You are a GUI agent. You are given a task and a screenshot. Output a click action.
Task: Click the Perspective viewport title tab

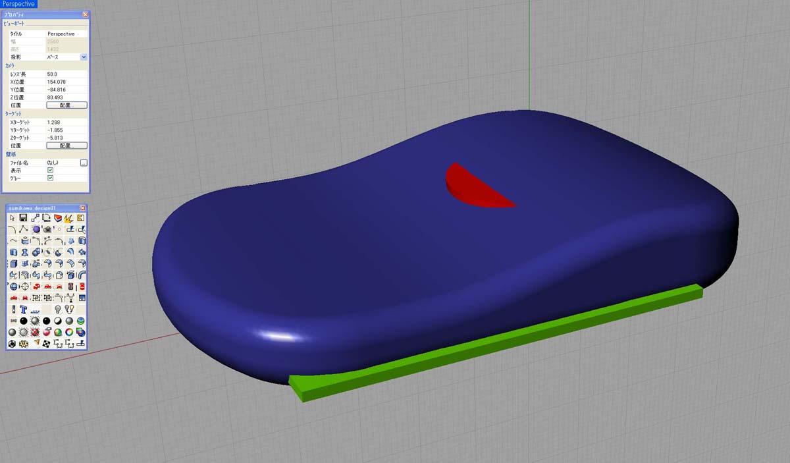pyautogui.click(x=18, y=4)
